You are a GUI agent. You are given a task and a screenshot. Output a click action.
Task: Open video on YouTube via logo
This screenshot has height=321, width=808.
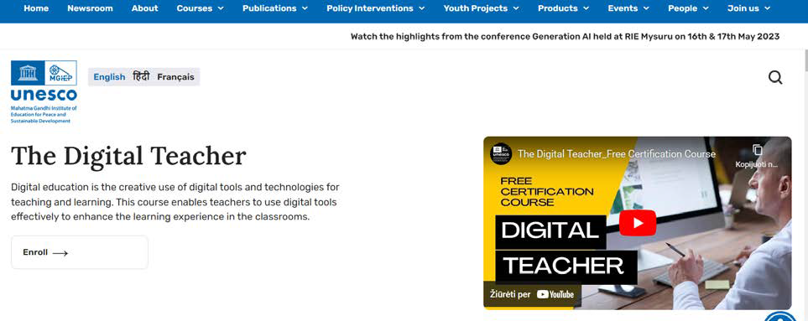tap(555, 295)
